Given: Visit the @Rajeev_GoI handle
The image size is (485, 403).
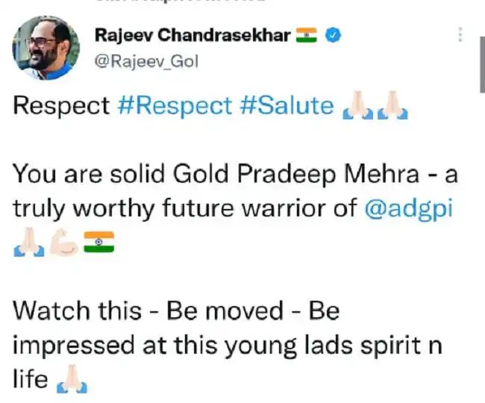Looking at the screenshot, I should click(146, 63).
